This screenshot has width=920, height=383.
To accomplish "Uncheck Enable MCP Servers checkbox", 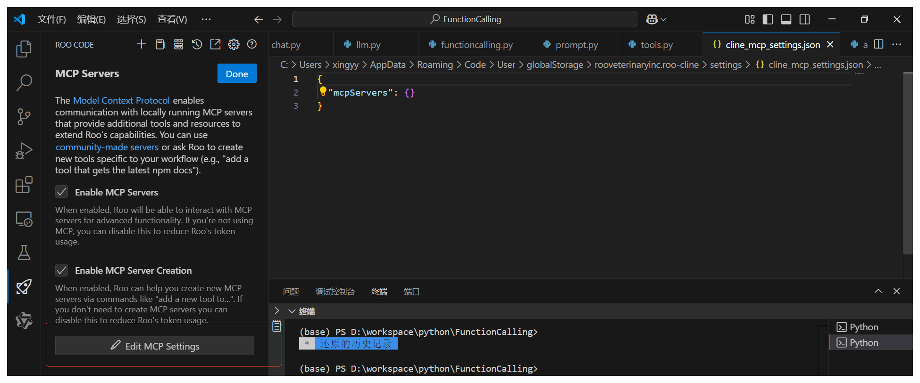I will pos(62,192).
